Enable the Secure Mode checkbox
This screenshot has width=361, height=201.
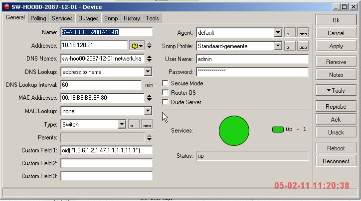165,83
